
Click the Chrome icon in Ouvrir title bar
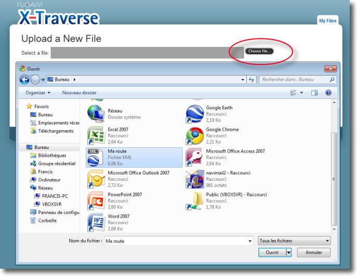[x=22, y=68]
